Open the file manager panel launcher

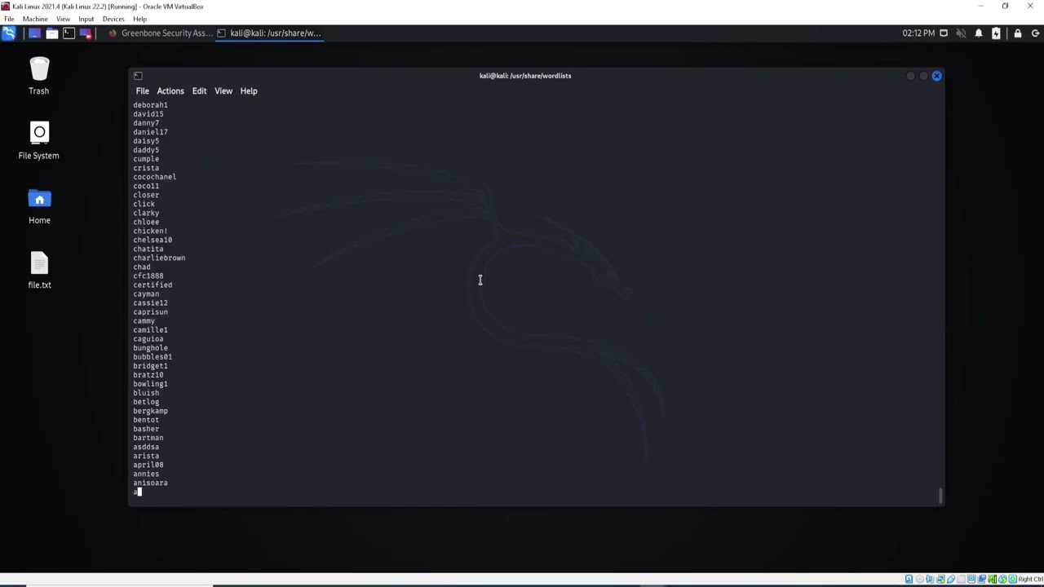51,33
